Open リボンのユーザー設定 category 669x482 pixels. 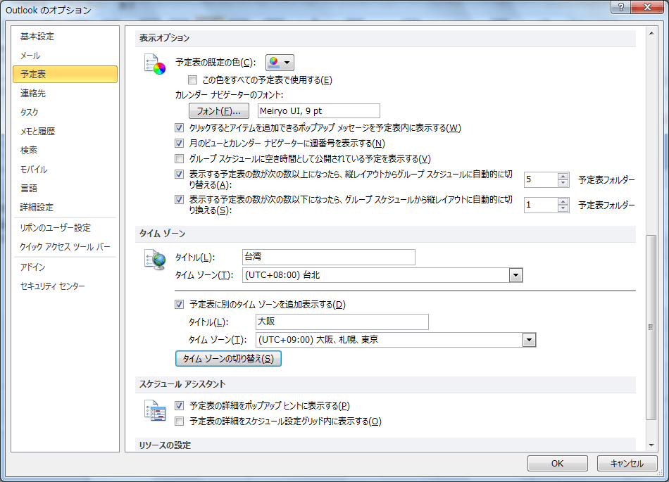pos(65,227)
